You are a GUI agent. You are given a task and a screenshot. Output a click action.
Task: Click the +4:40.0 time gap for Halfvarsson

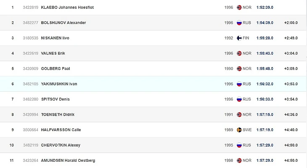291,130
